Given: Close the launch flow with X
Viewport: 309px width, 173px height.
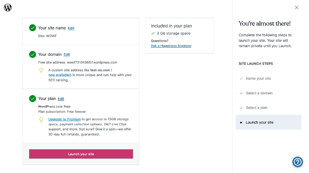Looking at the screenshot, I should tap(297, 8).
